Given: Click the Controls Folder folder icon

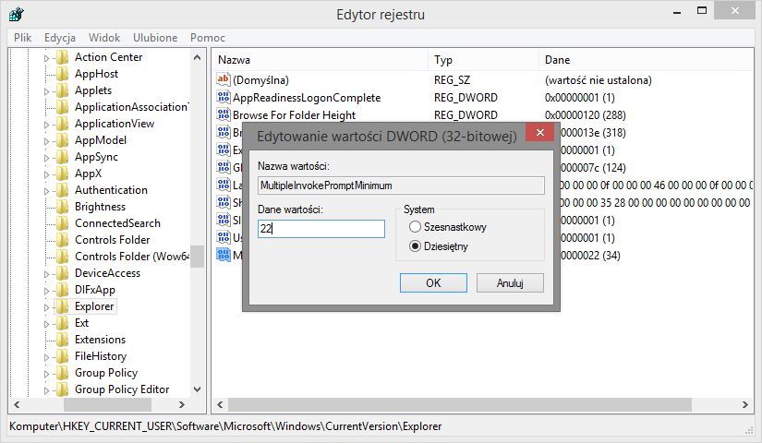Looking at the screenshot, I should tap(62, 240).
